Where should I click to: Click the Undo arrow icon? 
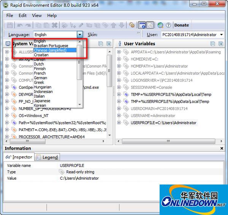(20, 25)
